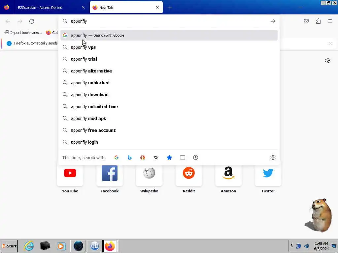Search with DuckDuckGo one-off icon

(143, 157)
